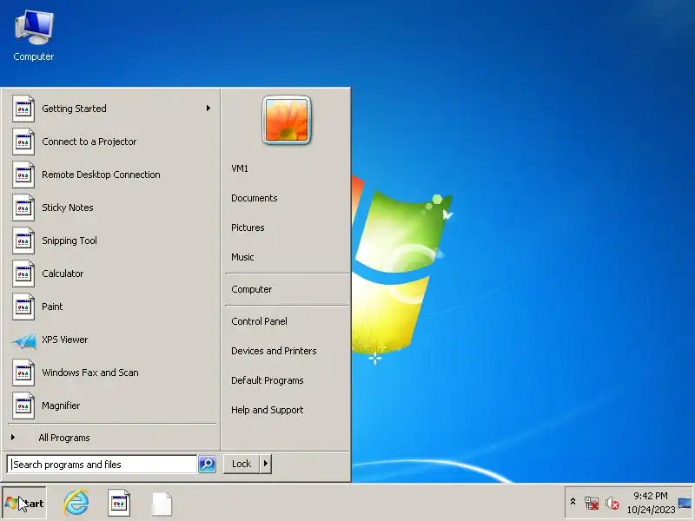Click the Lock button
The image size is (695, 521).
242,464
